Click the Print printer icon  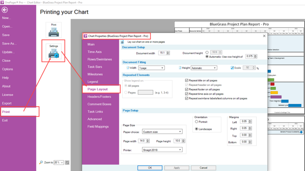[x=54, y=30]
